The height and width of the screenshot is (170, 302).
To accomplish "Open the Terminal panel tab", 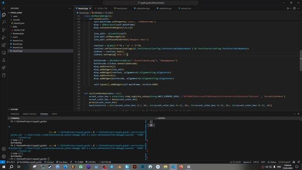I will pyautogui.click(x=44, y=114).
